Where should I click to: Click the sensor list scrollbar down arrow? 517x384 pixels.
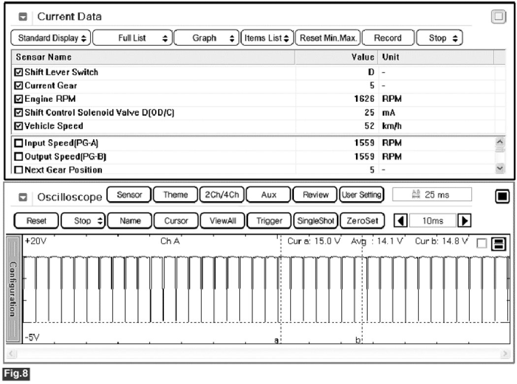point(501,169)
